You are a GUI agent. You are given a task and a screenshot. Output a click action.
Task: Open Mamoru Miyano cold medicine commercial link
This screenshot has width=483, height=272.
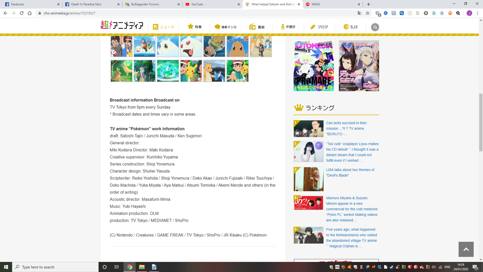(352, 209)
